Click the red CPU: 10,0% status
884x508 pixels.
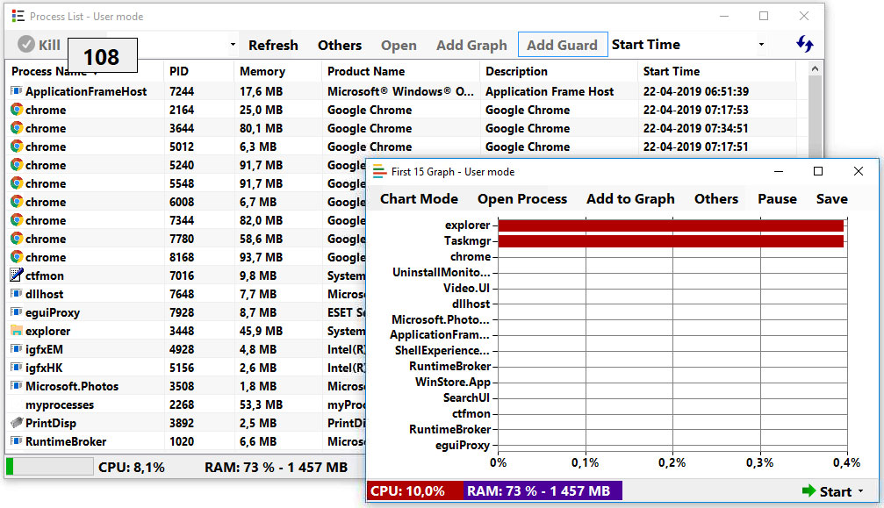(414, 490)
